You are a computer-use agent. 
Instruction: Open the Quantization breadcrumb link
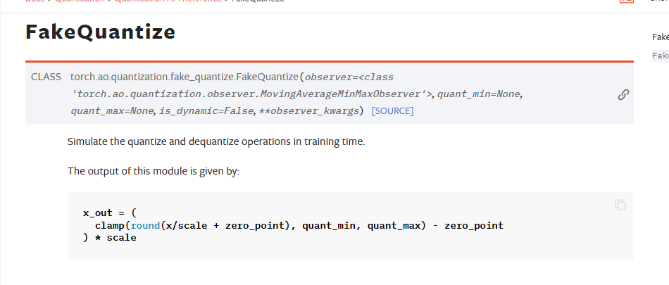coord(83,1)
